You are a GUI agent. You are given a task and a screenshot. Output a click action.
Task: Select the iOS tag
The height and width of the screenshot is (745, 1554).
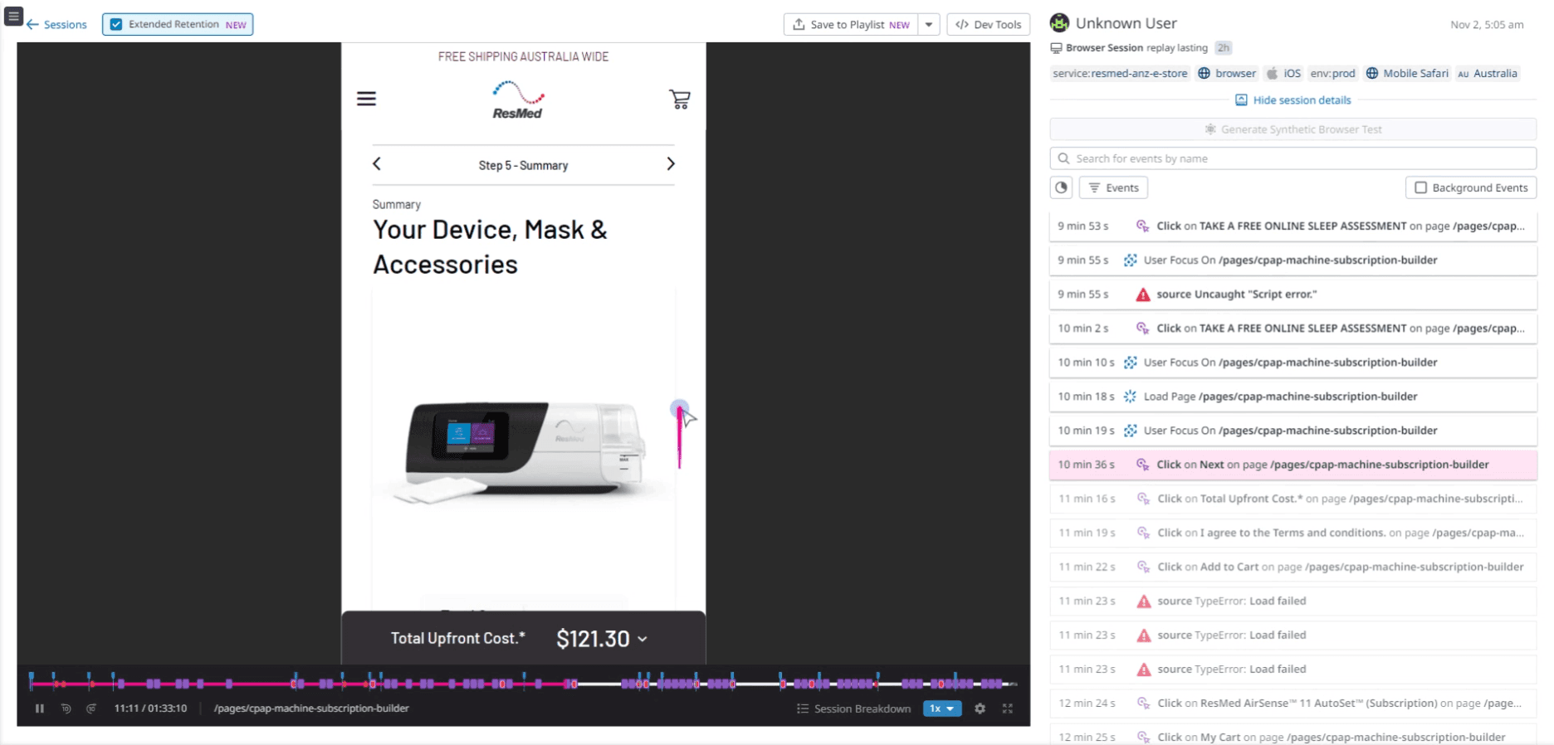[x=1283, y=74]
